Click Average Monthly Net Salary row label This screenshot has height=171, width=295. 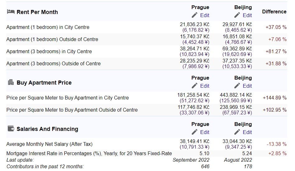tap(49, 144)
